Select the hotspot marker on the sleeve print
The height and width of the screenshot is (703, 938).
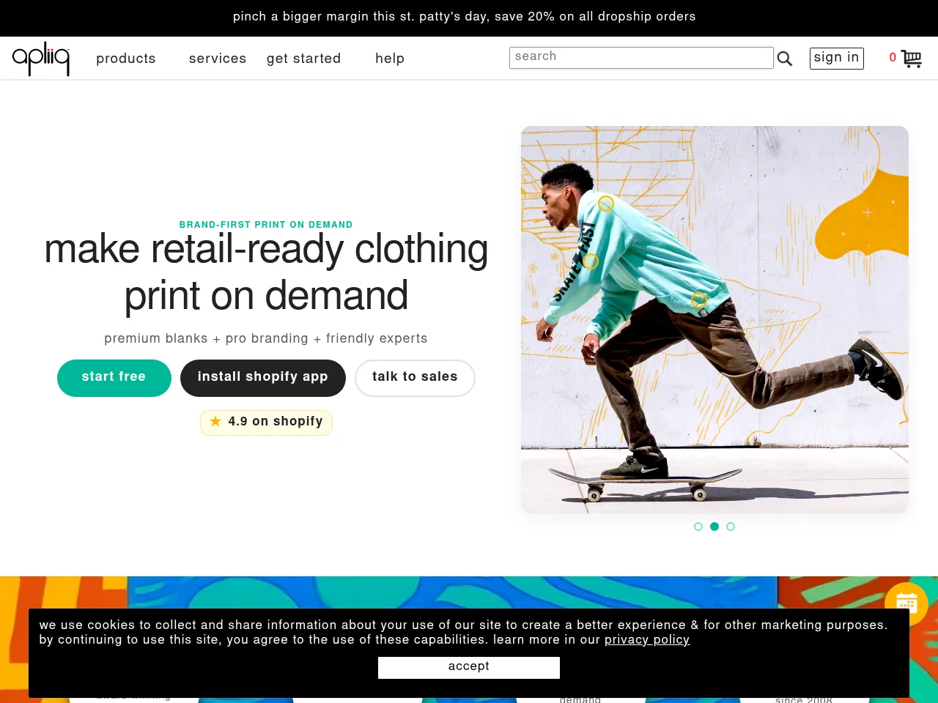pyautogui.click(x=591, y=261)
